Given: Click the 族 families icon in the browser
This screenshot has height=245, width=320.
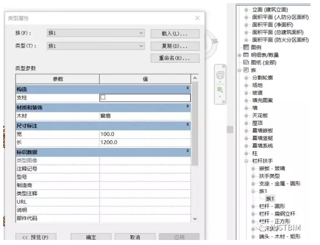Looking at the screenshot, I should (x=246, y=70).
